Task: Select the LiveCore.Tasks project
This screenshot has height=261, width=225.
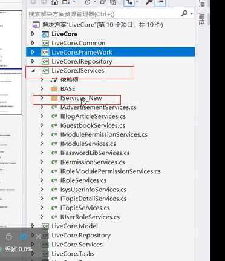Action: click(73, 254)
